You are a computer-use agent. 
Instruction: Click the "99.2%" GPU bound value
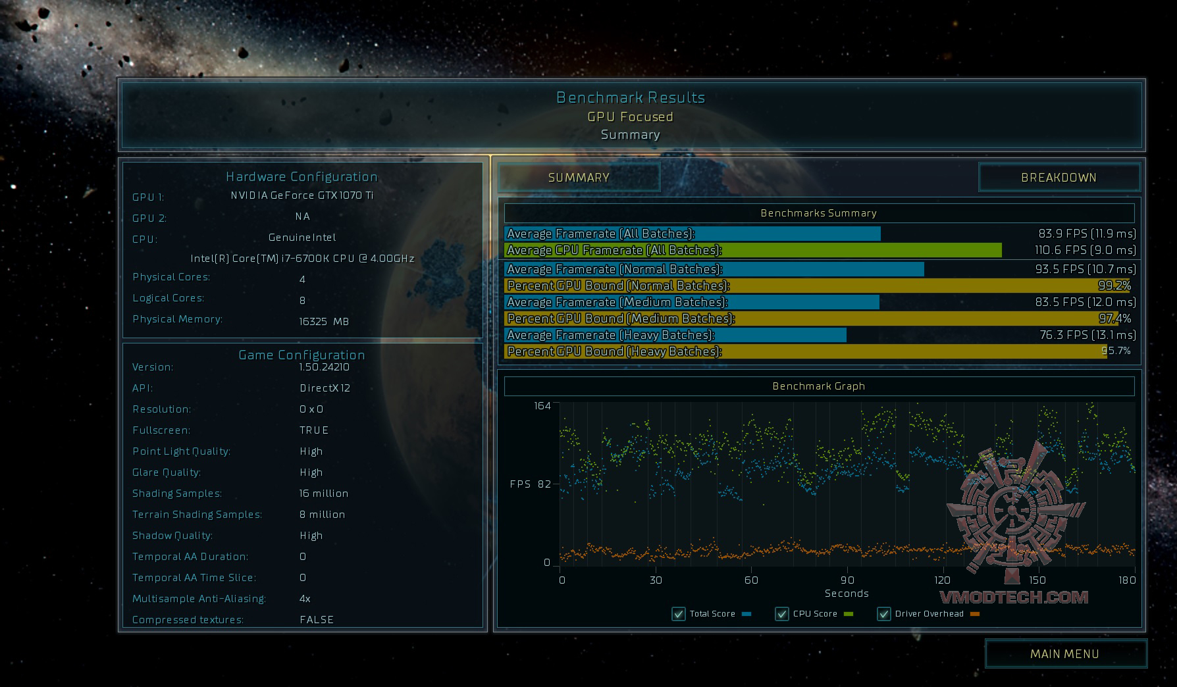click(x=1114, y=286)
